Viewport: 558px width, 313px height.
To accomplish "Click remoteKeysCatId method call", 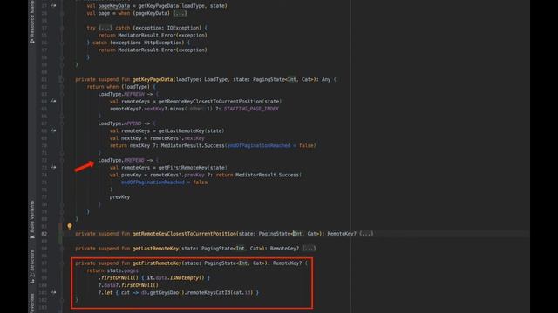I will [x=209, y=292].
